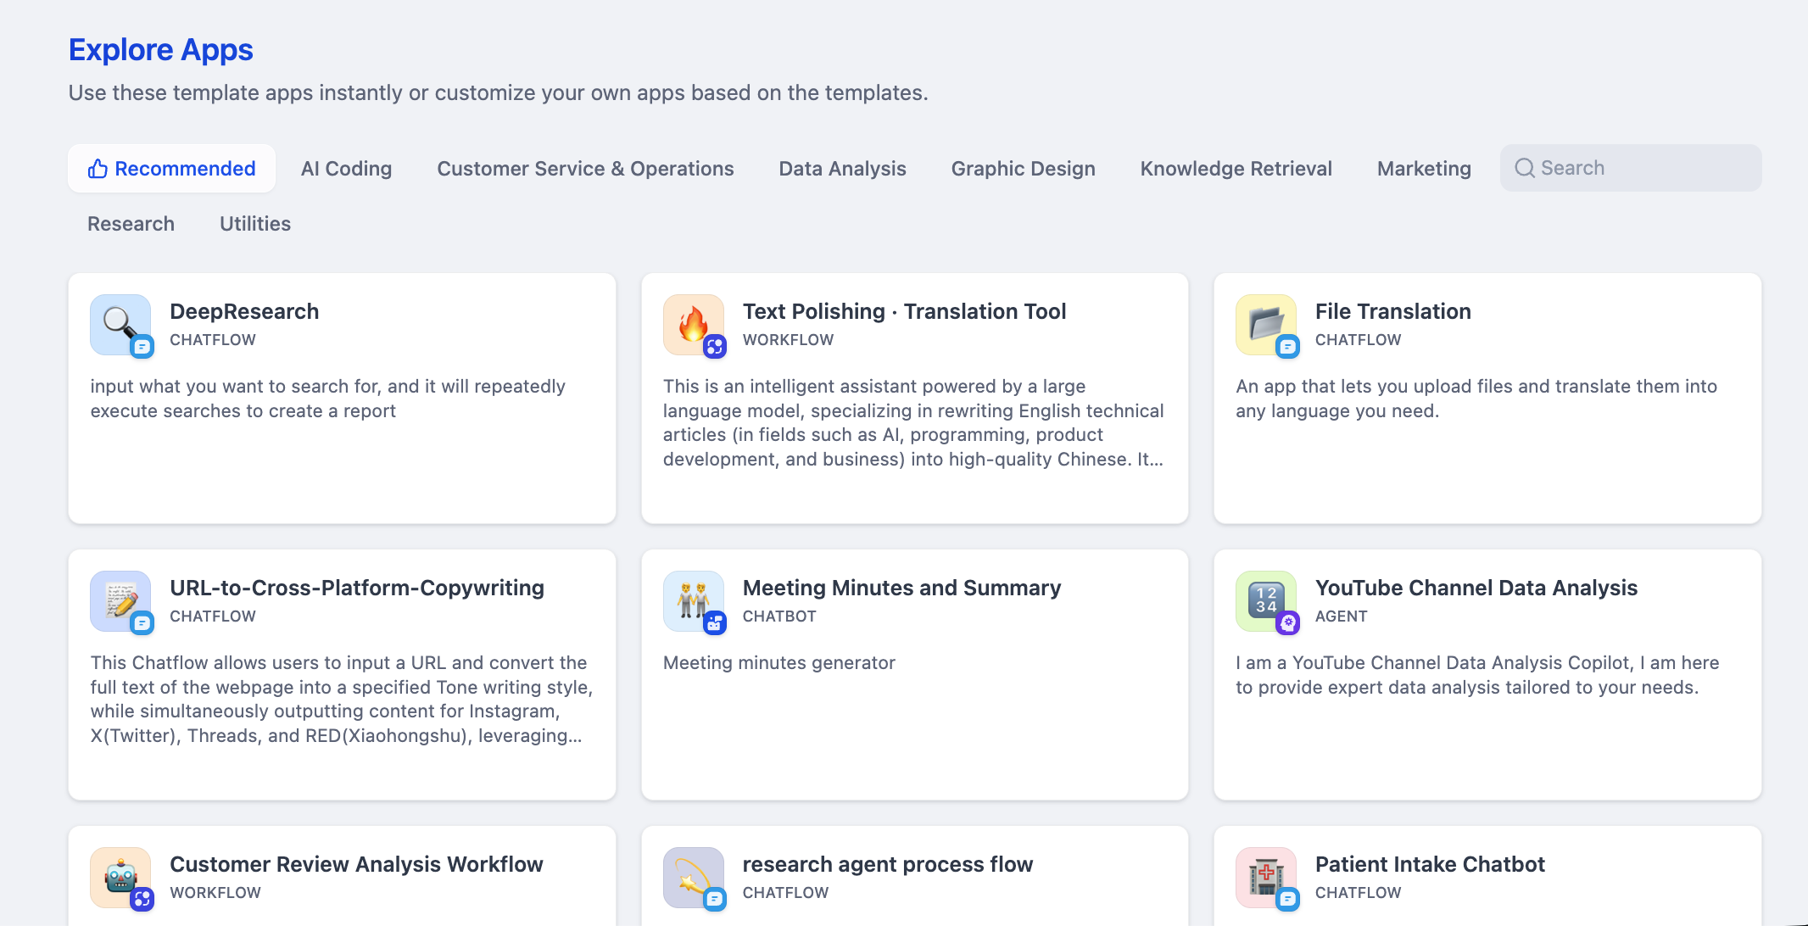The image size is (1808, 926).
Task: Click the Text Polishing flame icon
Action: click(x=693, y=324)
